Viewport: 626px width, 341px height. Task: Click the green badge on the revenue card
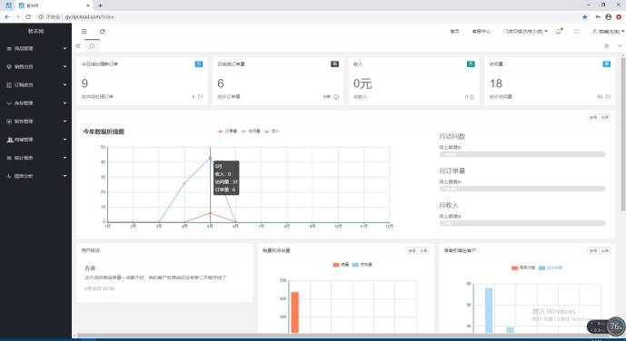471,63
